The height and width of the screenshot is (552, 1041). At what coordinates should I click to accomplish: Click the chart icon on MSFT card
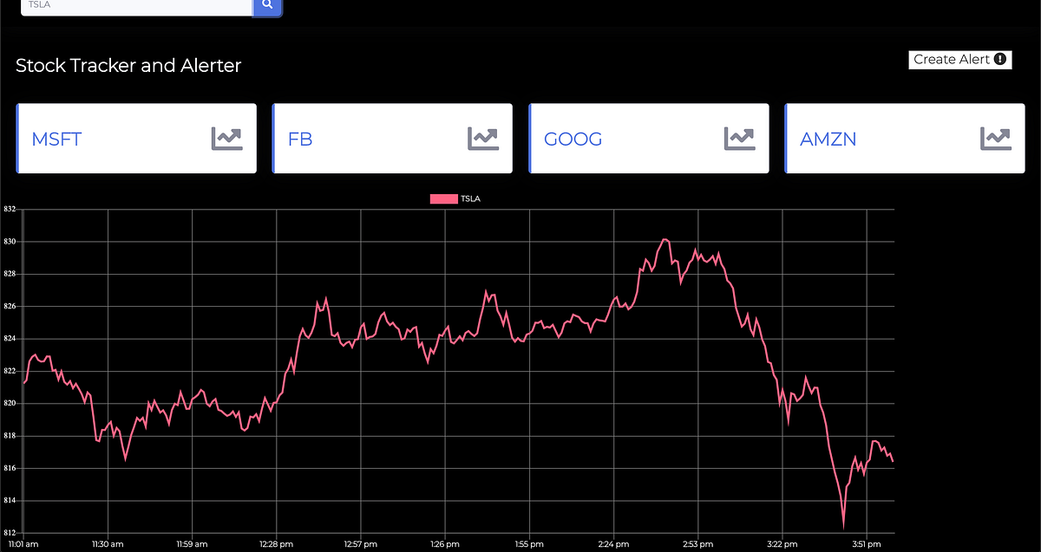coord(227,139)
